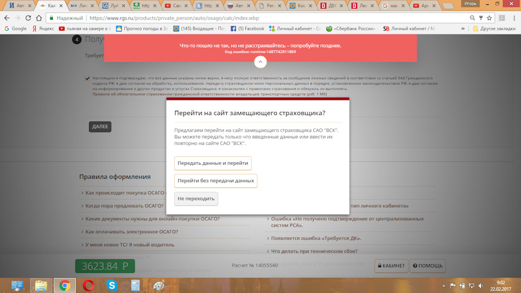
Task: Open Другие закладки folder
Action: click(494, 29)
